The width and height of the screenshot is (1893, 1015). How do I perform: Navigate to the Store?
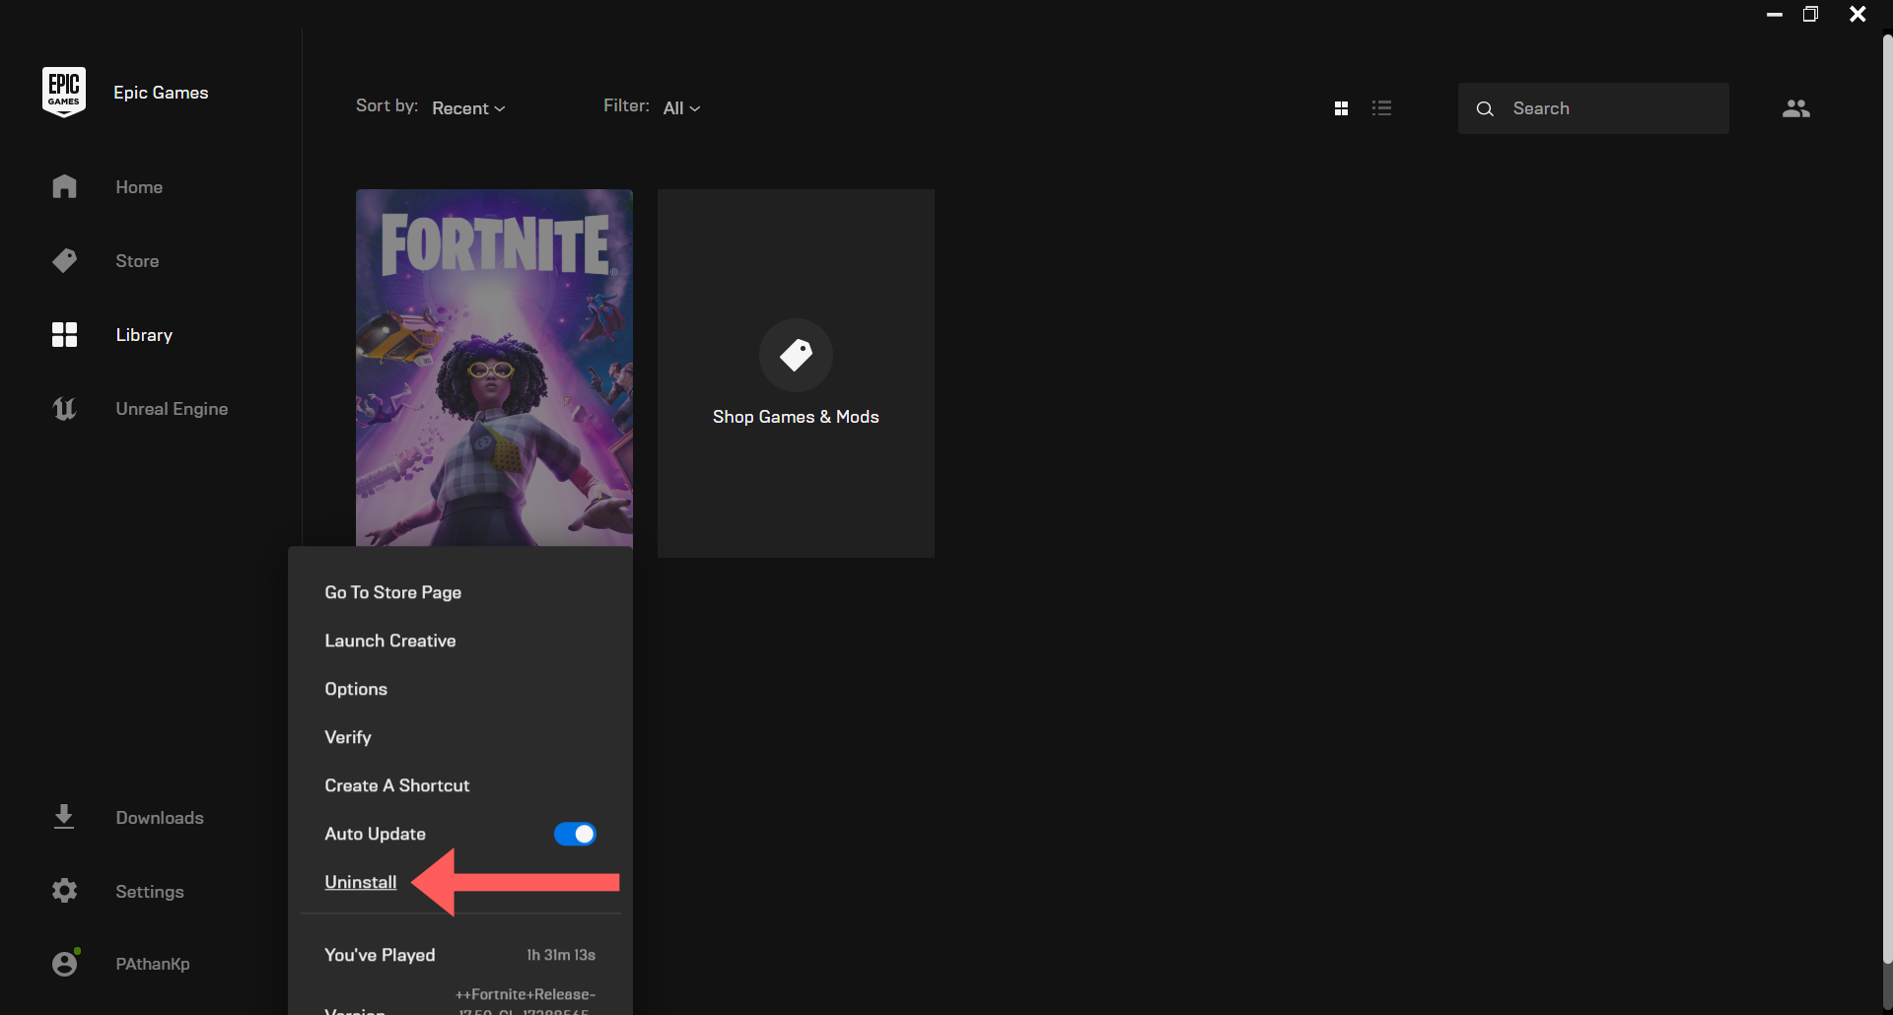(x=137, y=260)
